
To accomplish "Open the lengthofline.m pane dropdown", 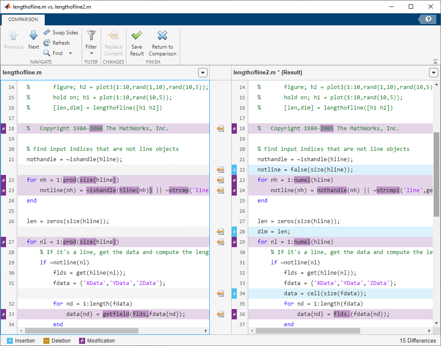I will click(203, 73).
